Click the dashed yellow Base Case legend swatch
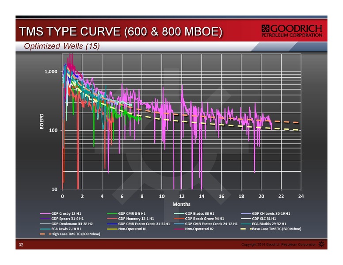 [246, 229]
